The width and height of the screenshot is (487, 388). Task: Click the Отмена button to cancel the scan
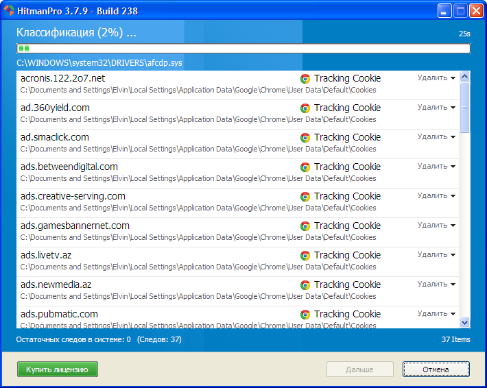coord(436,369)
